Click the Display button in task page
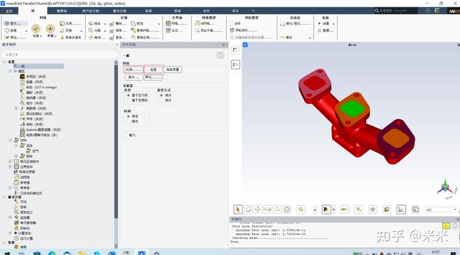The image size is (460, 255). [134, 77]
